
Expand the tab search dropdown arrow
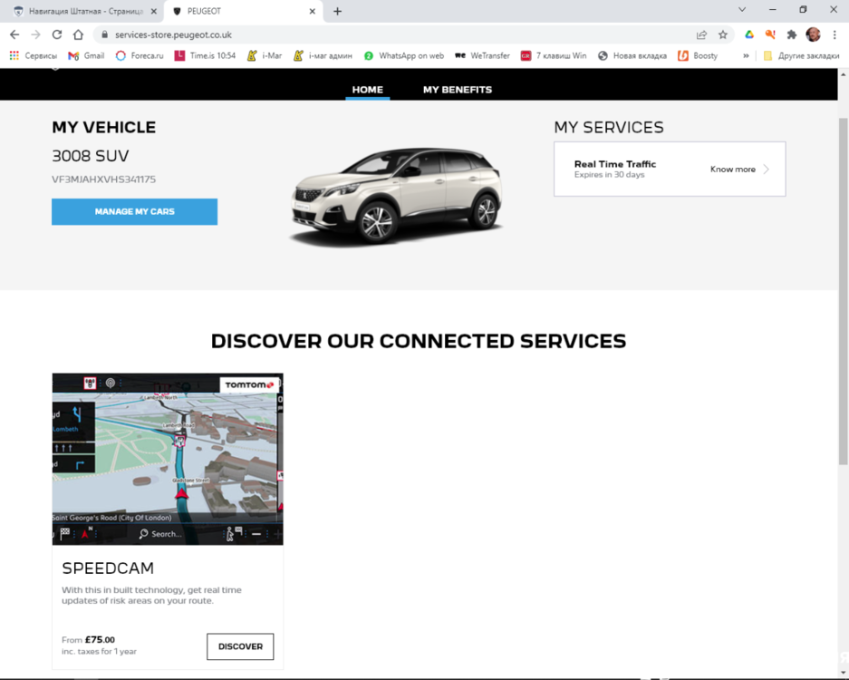[x=742, y=10]
